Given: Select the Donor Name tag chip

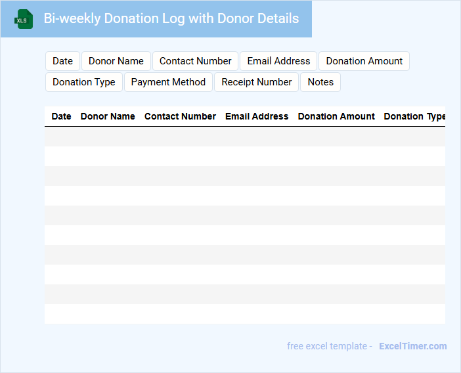Looking at the screenshot, I should coord(116,61).
